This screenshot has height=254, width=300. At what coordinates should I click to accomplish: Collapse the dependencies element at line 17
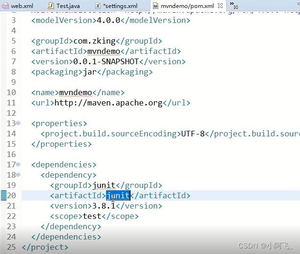18,164
